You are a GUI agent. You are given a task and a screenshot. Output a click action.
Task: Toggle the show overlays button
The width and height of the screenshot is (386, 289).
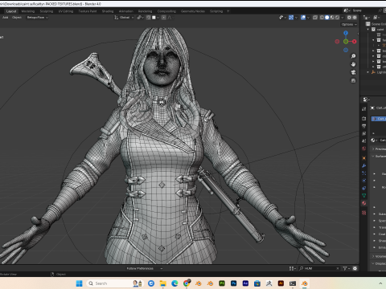pos(303,18)
